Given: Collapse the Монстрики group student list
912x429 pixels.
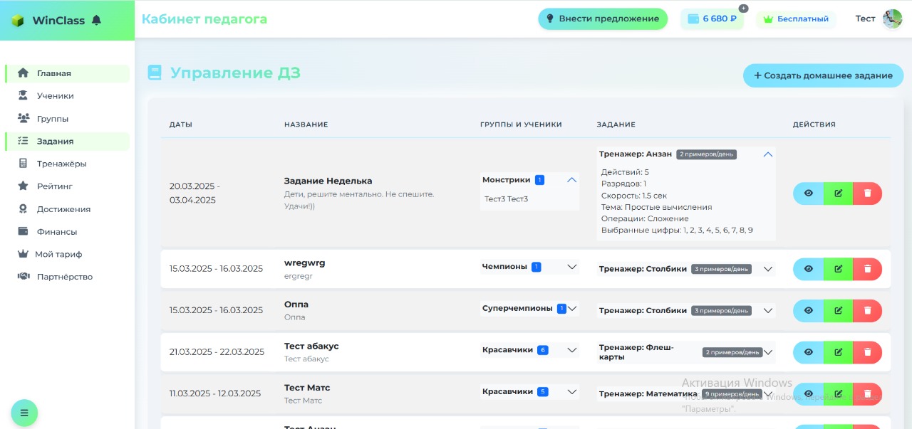Looking at the screenshot, I should tap(571, 180).
